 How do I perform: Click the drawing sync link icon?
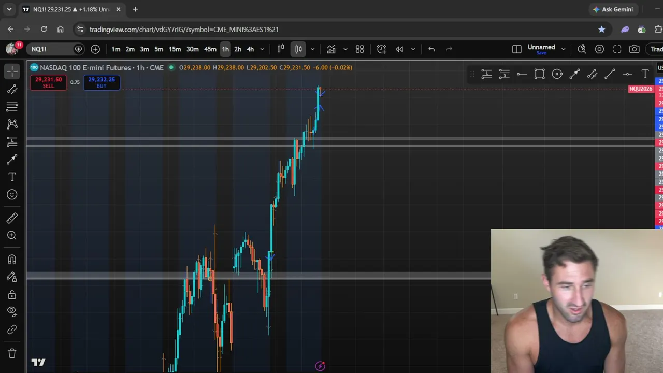coord(12,329)
